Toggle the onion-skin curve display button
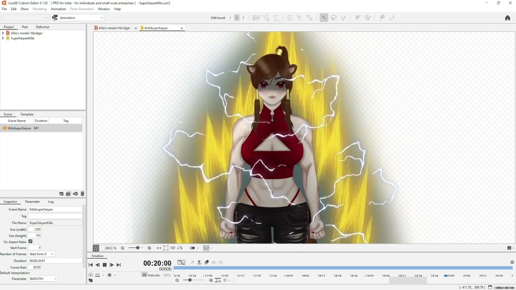Screen dimensions: 516x290 point(206,248)
